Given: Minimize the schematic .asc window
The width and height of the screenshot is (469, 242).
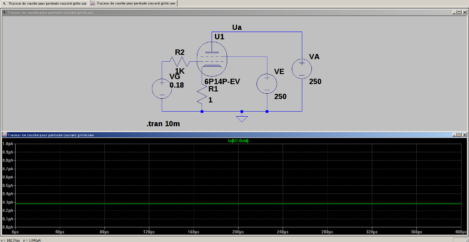Looking at the screenshot, I should [454, 12].
